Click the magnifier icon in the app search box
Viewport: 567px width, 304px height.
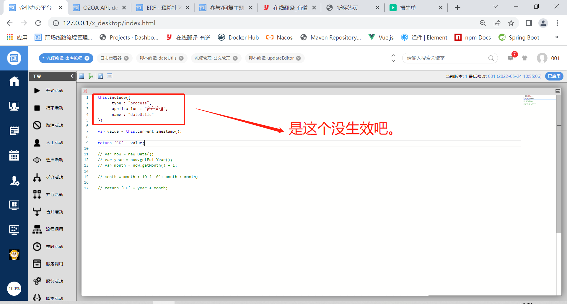click(491, 58)
